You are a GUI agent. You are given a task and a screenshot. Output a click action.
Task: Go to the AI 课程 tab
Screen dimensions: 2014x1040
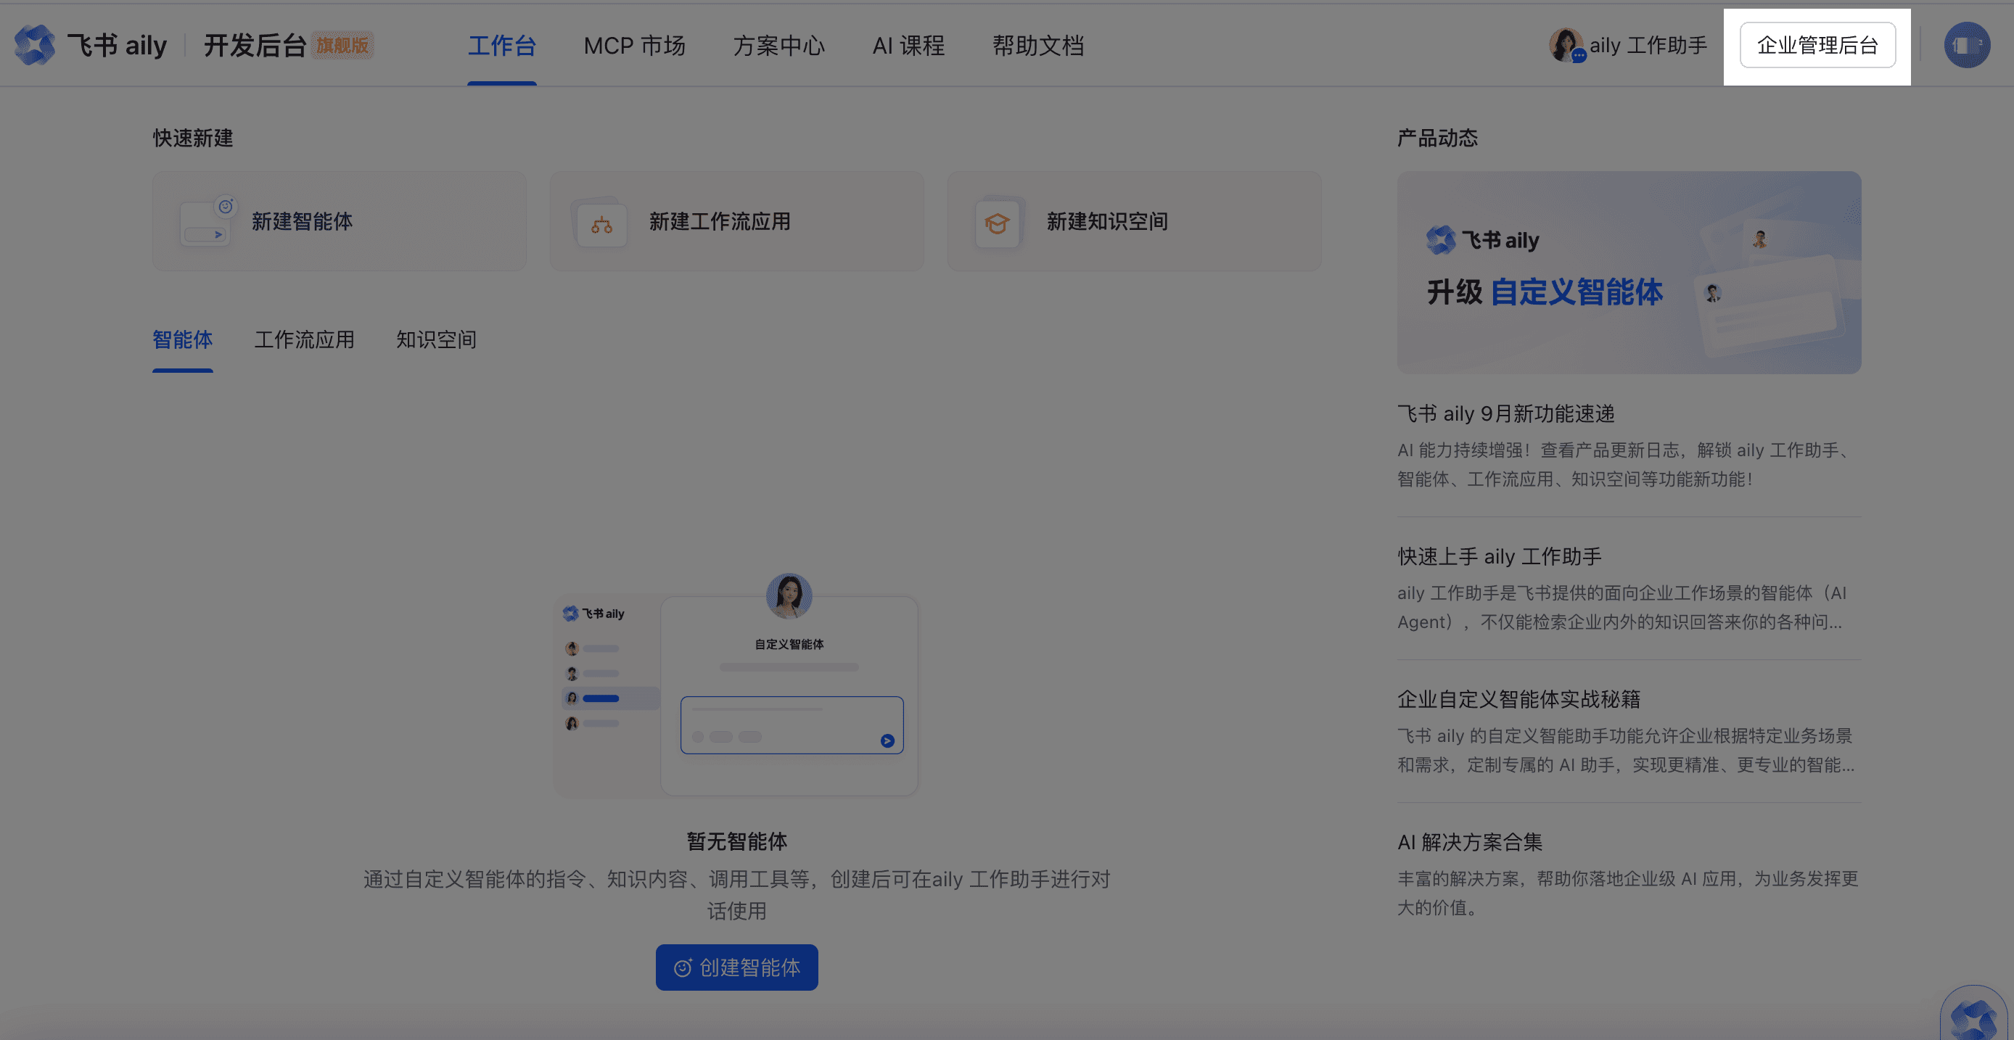[x=908, y=45]
